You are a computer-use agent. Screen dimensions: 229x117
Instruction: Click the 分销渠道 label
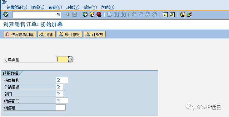click(12, 87)
